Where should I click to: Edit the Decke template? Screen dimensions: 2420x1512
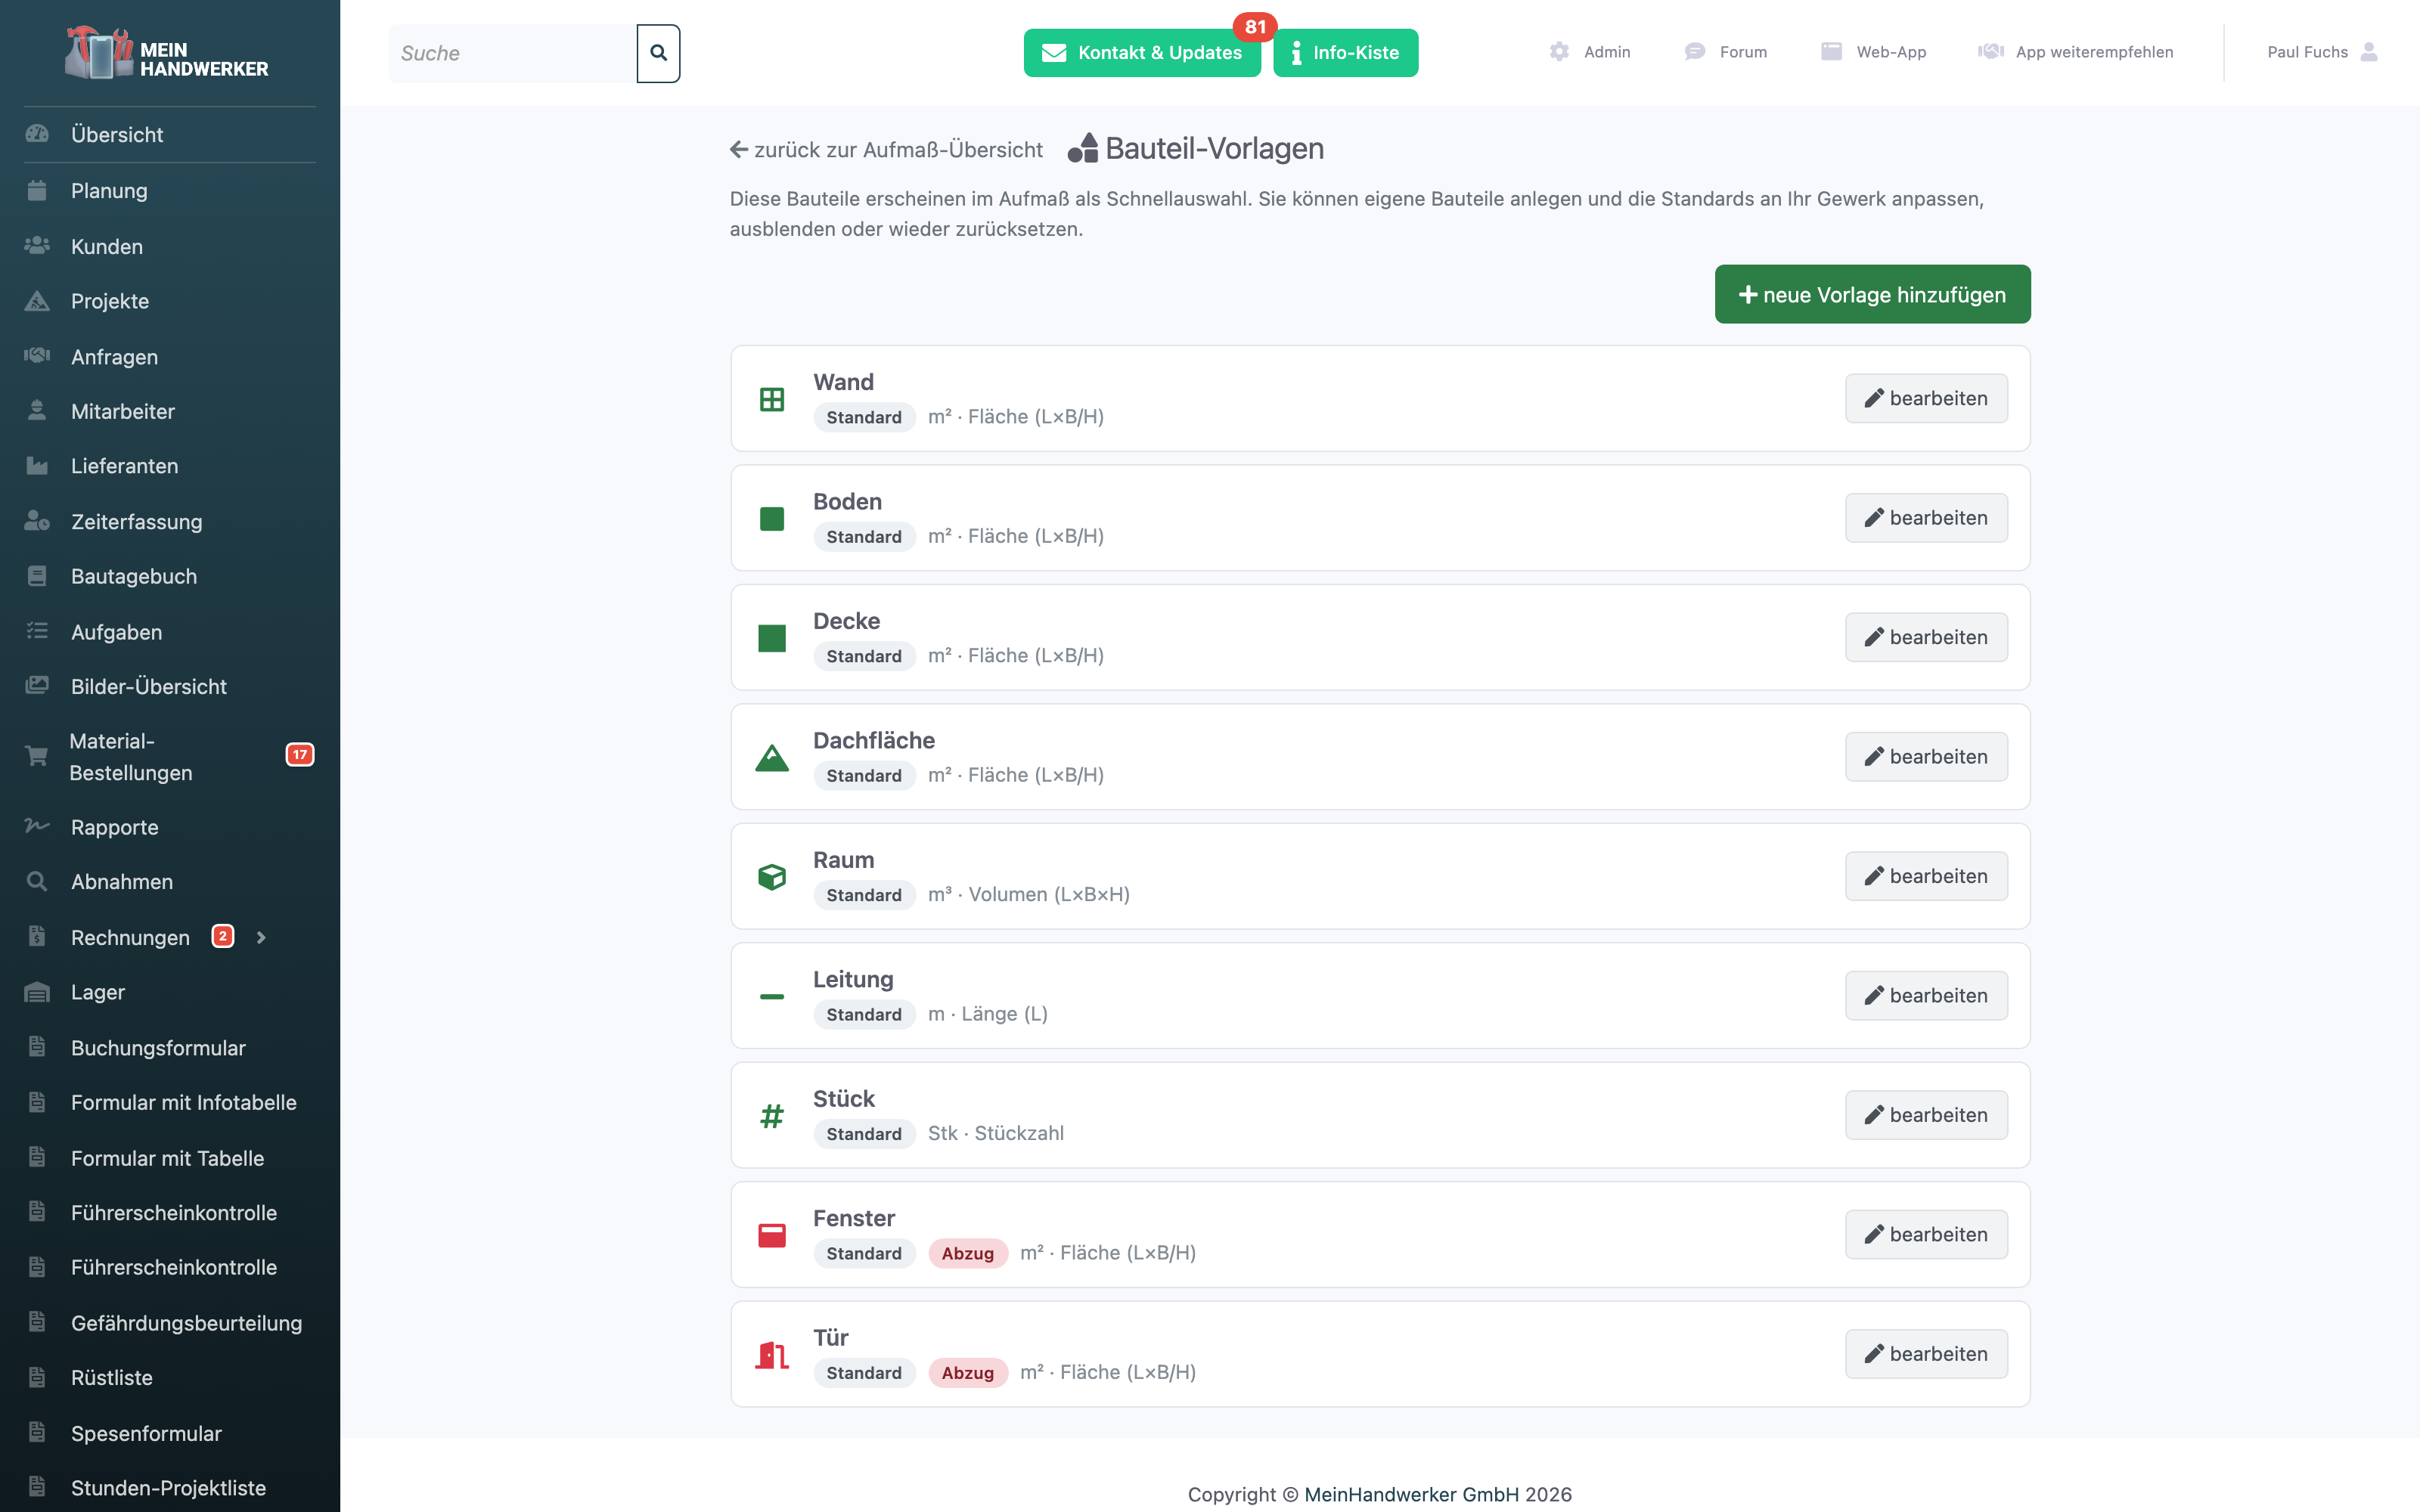tap(1926, 637)
